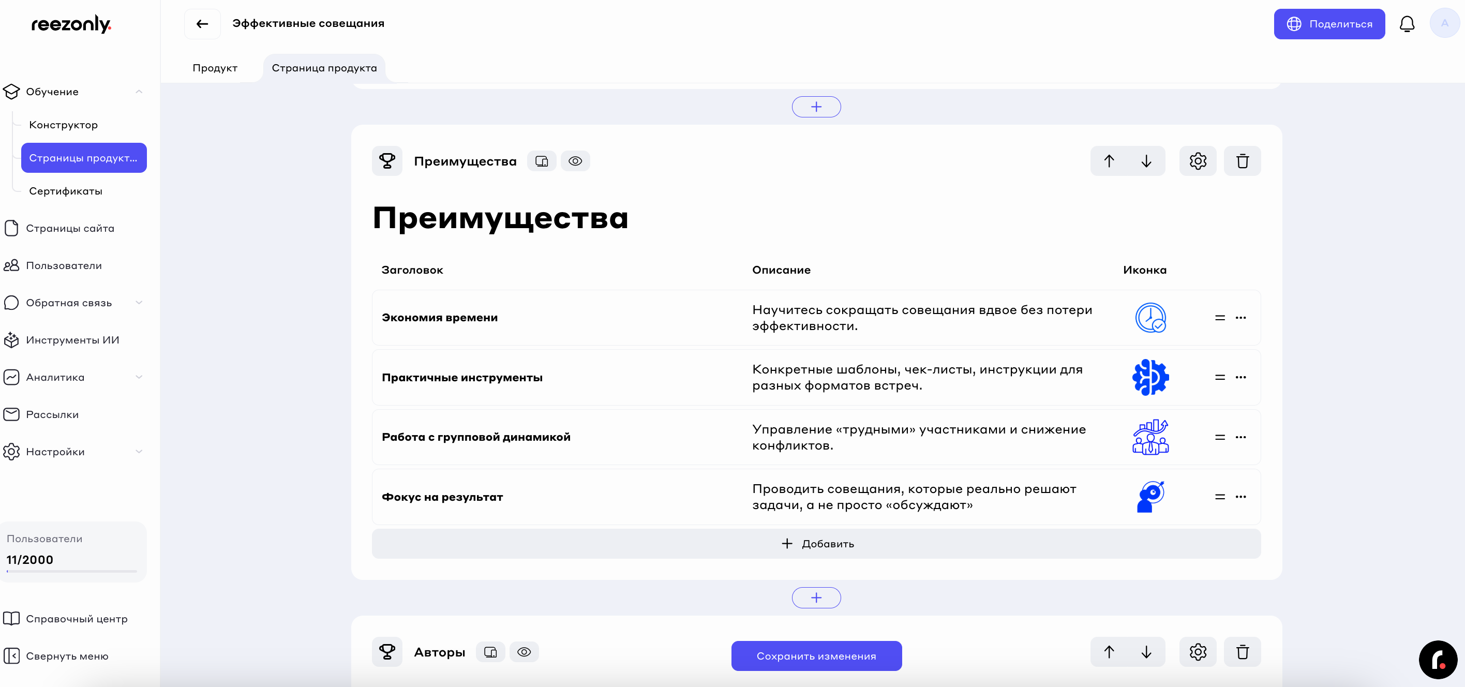Open Конструктор in the sidebar
Screen dimensions: 1465x687
coord(64,125)
